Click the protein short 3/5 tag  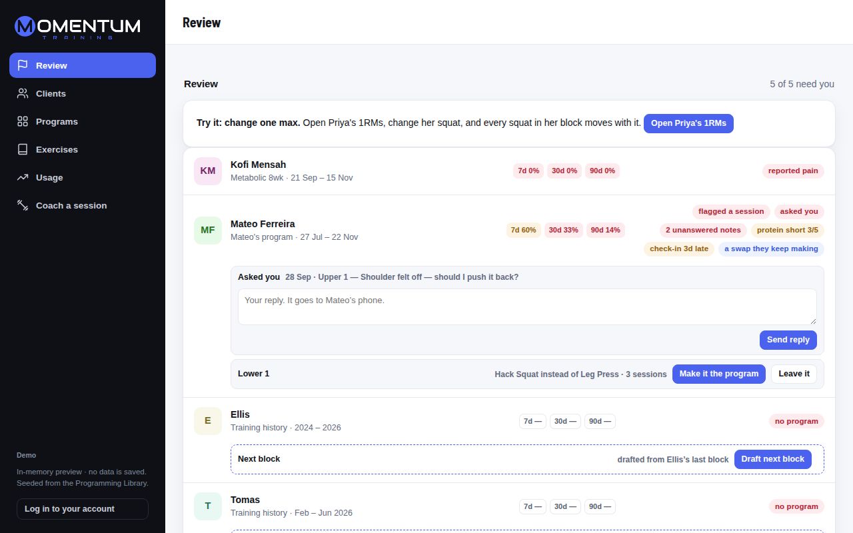(788, 230)
